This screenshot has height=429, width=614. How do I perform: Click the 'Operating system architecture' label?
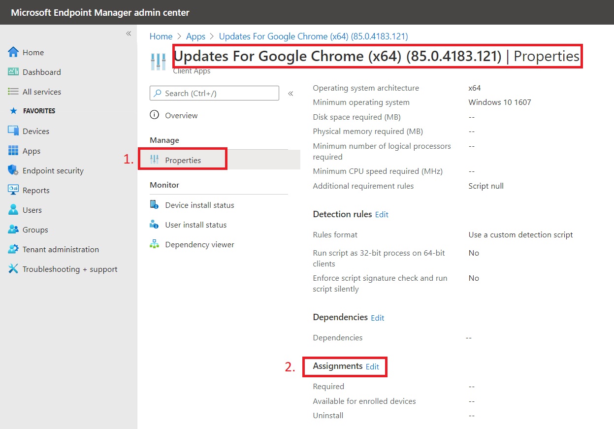[366, 88]
